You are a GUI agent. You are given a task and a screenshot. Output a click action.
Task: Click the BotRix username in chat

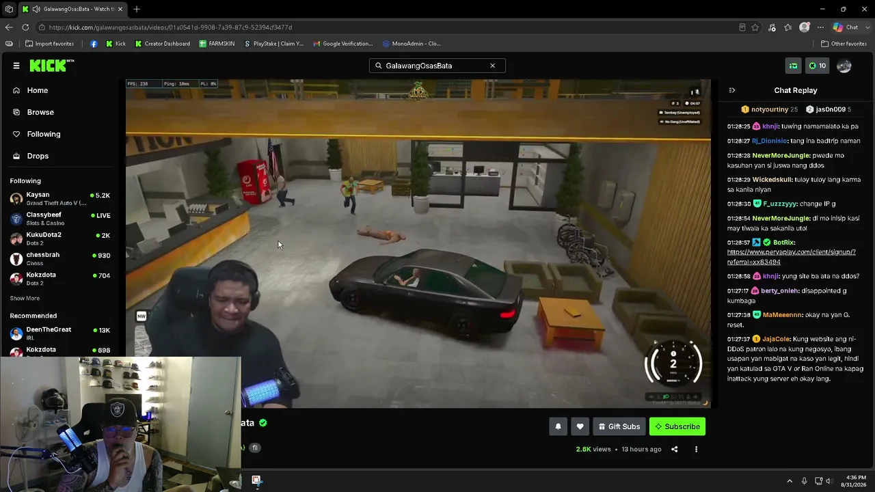pos(783,243)
